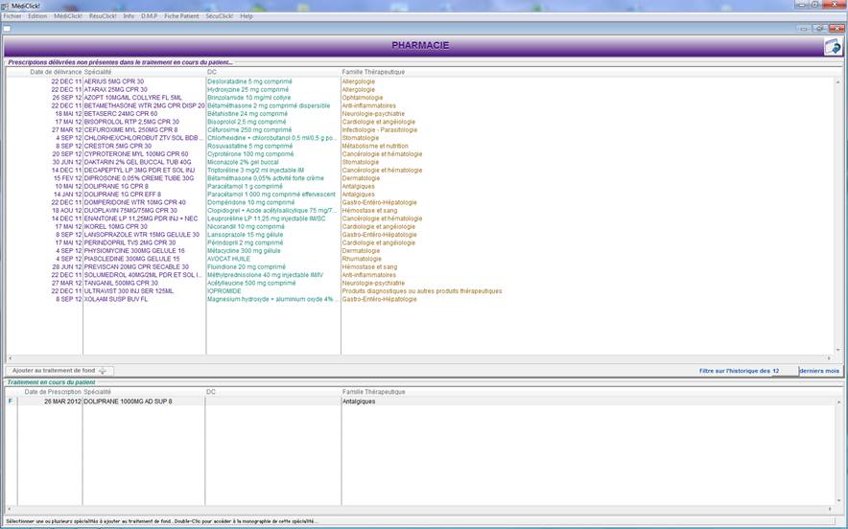Select ENANTONE LP 11,25MG row
This screenshot has height=529, width=848.
[x=419, y=218]
